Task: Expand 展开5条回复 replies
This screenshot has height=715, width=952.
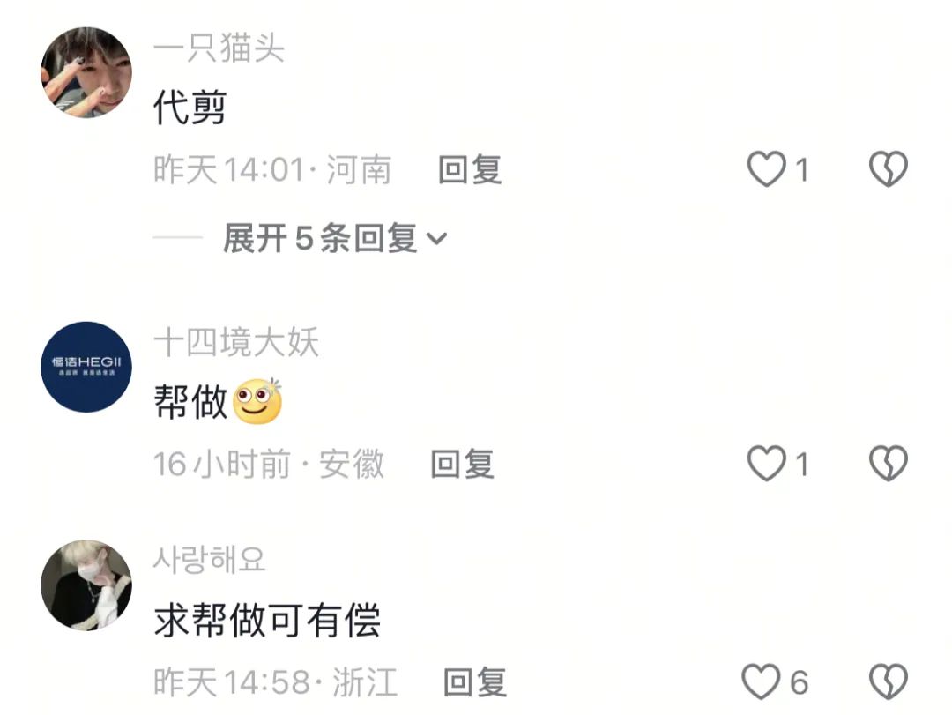Action: tap(335, 237)
